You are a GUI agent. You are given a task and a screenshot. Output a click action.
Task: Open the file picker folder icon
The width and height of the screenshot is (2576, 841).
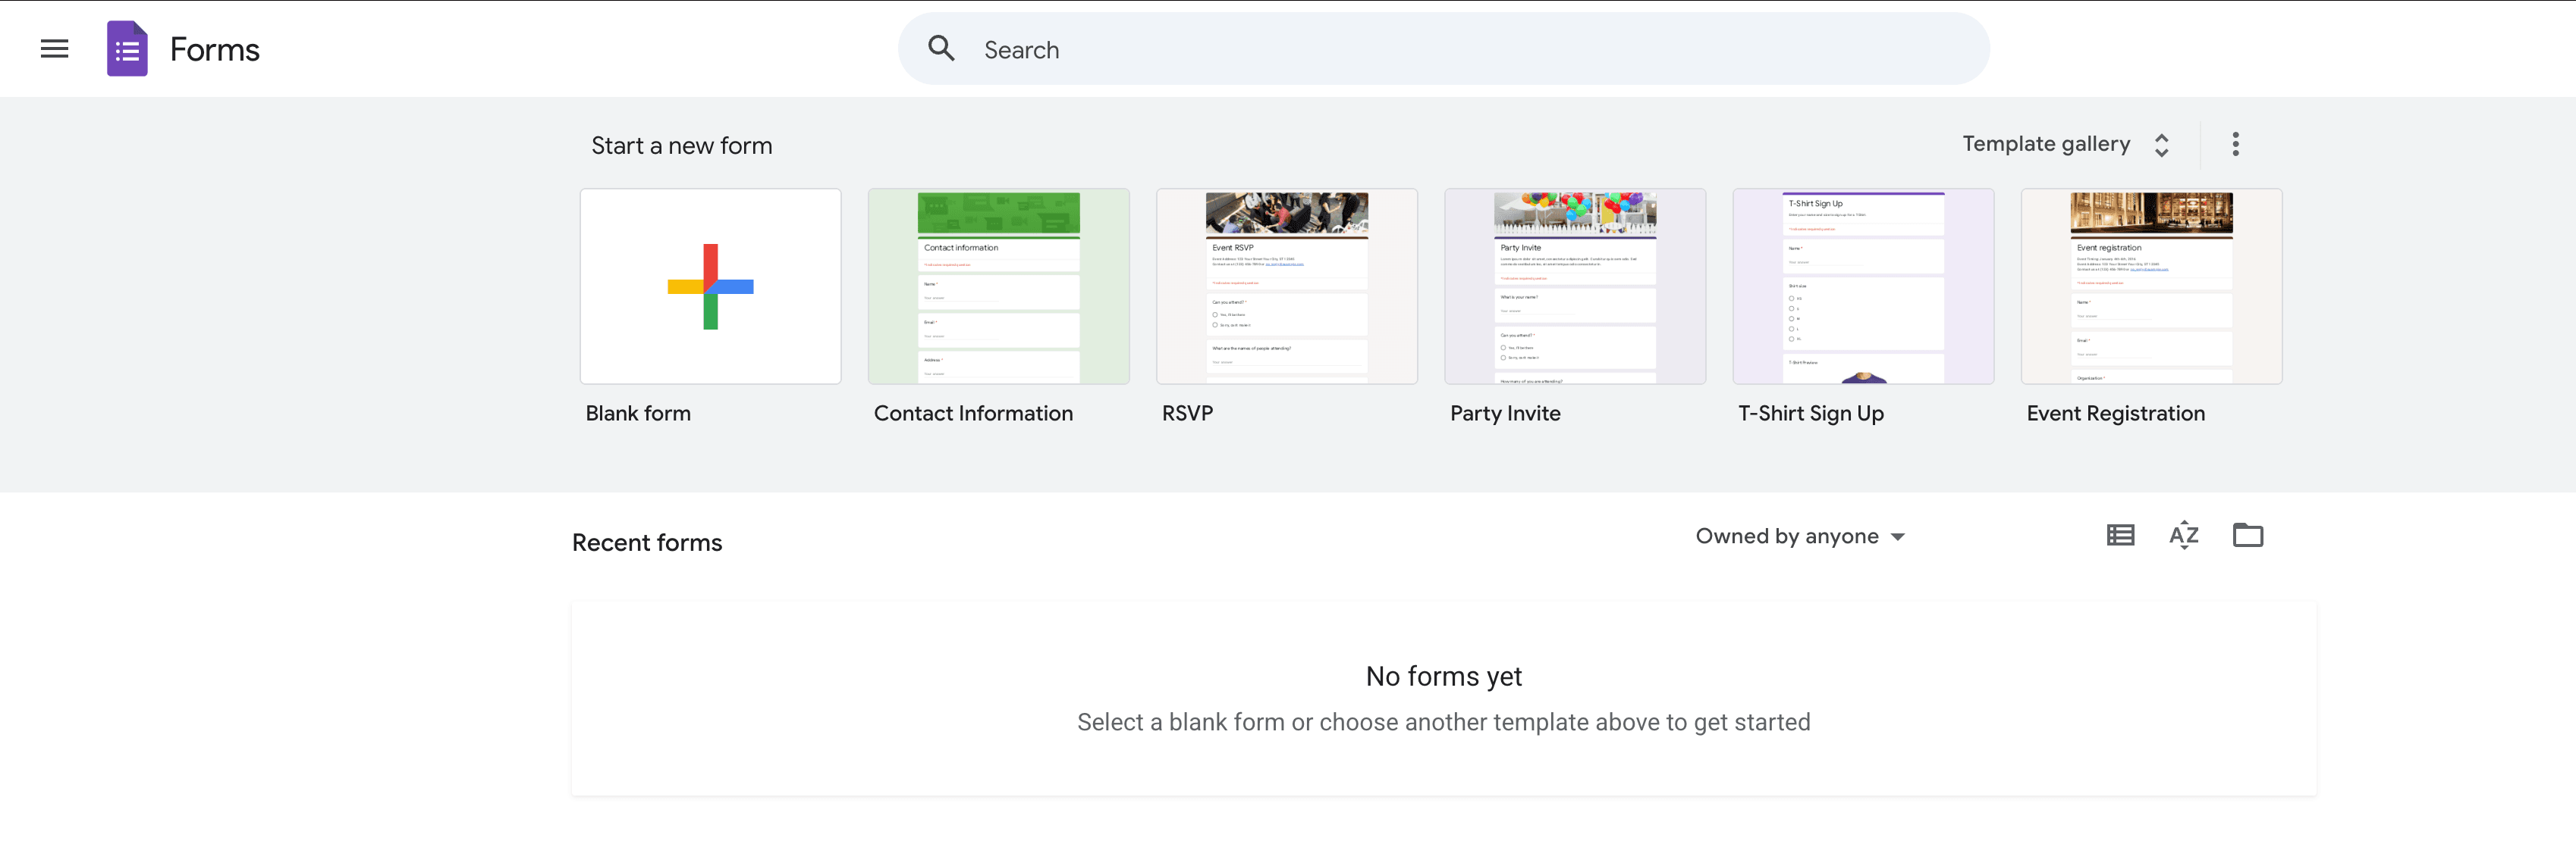(2248, 536)
